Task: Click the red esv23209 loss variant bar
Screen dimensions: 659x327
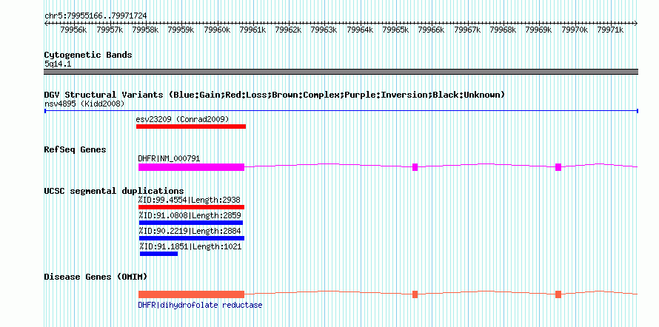Action: click(x=191, y=127)
